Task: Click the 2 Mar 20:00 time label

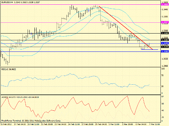Action: pos(128,124)
